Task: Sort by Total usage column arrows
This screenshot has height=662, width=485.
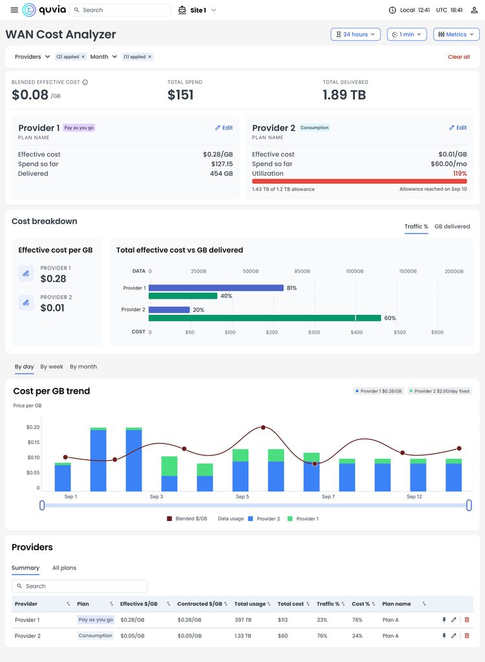Action: 269,604
